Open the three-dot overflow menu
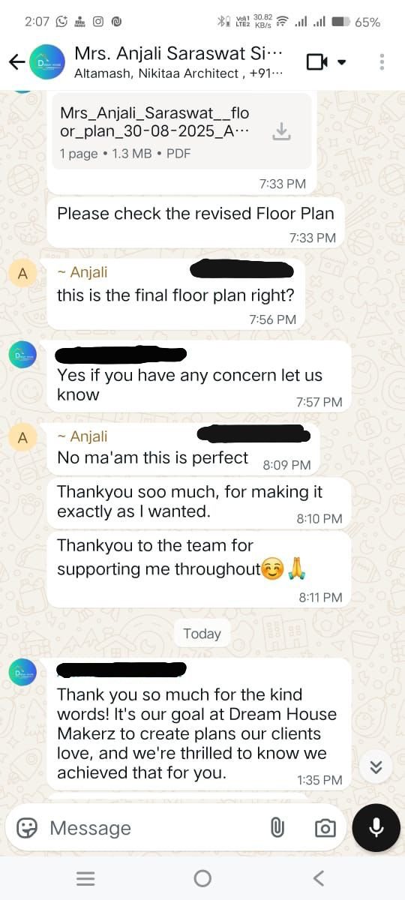This screenshot has width=405, height=900. pos(382,62)
